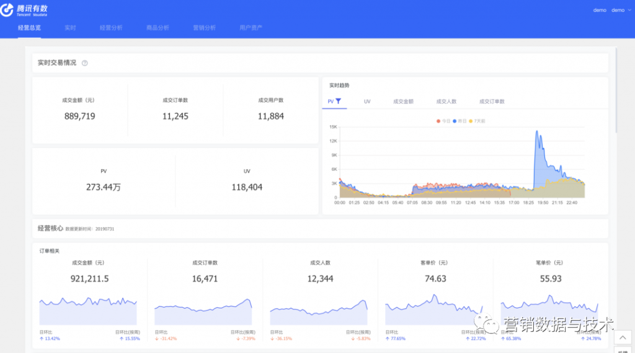Click the page vertical scrollbar

click(616, 93)
